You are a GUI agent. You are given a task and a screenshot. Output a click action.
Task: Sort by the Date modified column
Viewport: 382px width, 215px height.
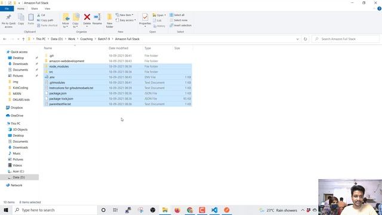(118, 48)
